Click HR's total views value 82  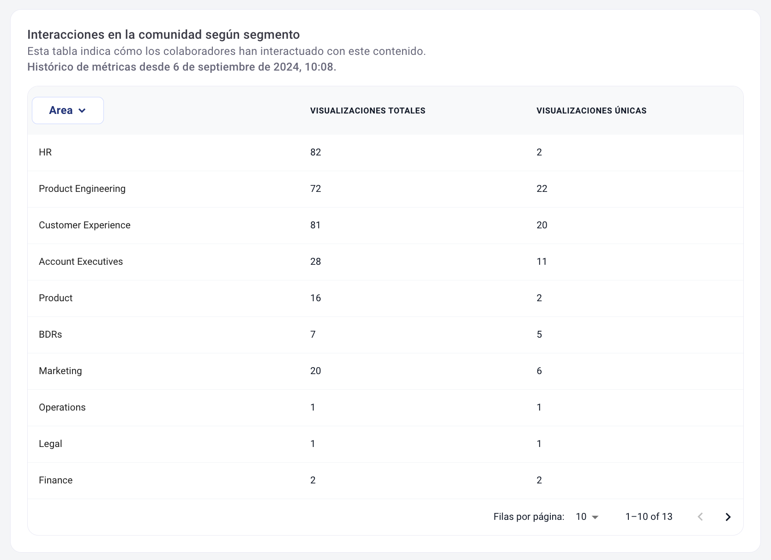[315, 152]
